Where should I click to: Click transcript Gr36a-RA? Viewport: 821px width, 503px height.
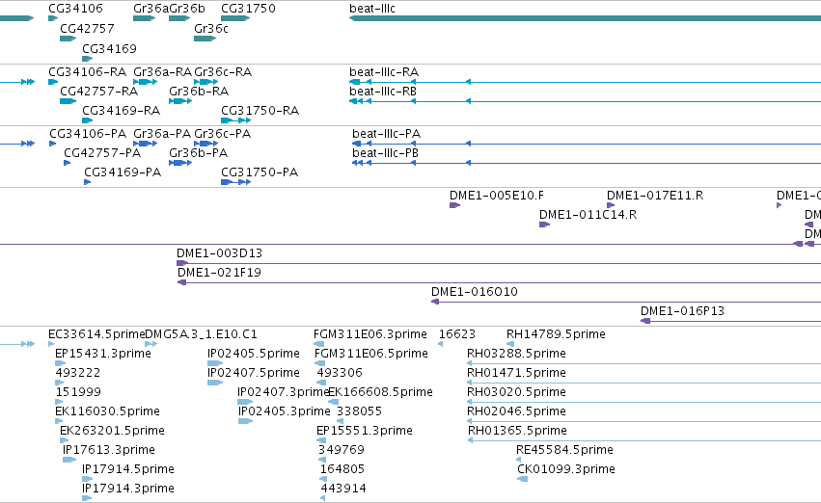[x=145, y=82]
